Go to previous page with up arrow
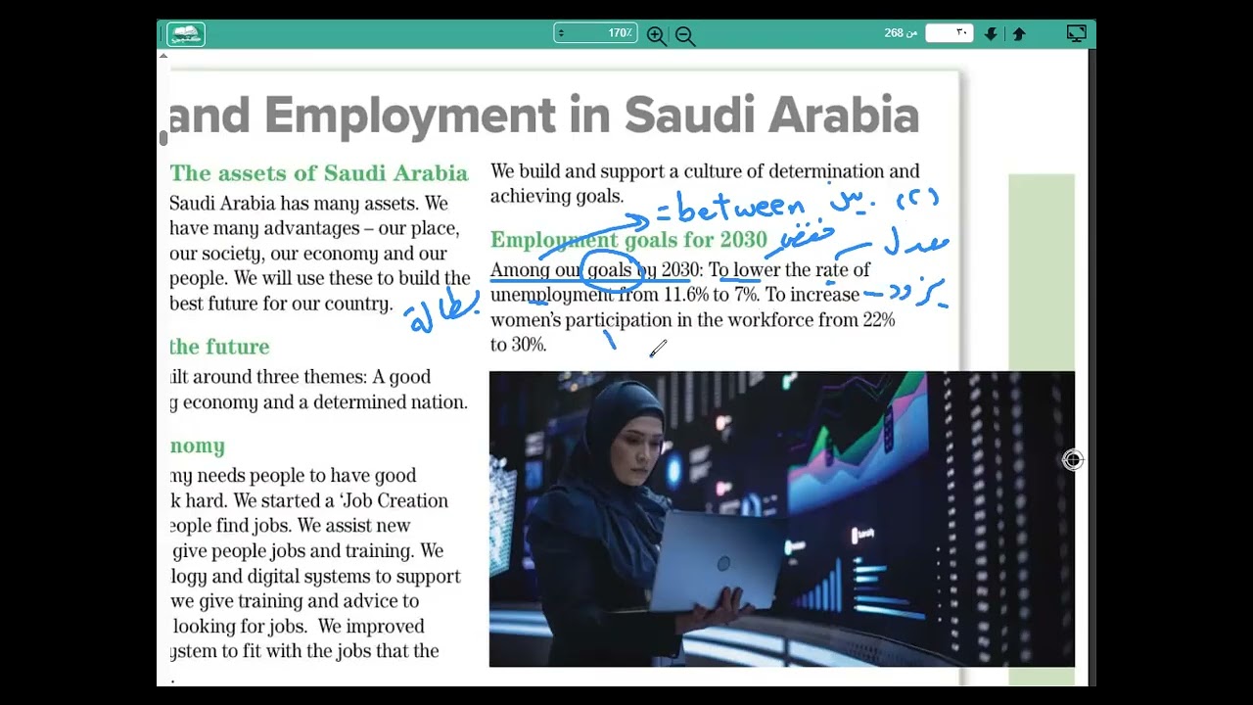The width and height of the screenshot is (1253, 705). (x=1019, y=34)
